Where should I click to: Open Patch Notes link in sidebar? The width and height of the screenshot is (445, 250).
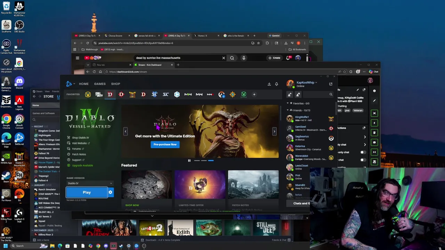[x=79, y=155]
